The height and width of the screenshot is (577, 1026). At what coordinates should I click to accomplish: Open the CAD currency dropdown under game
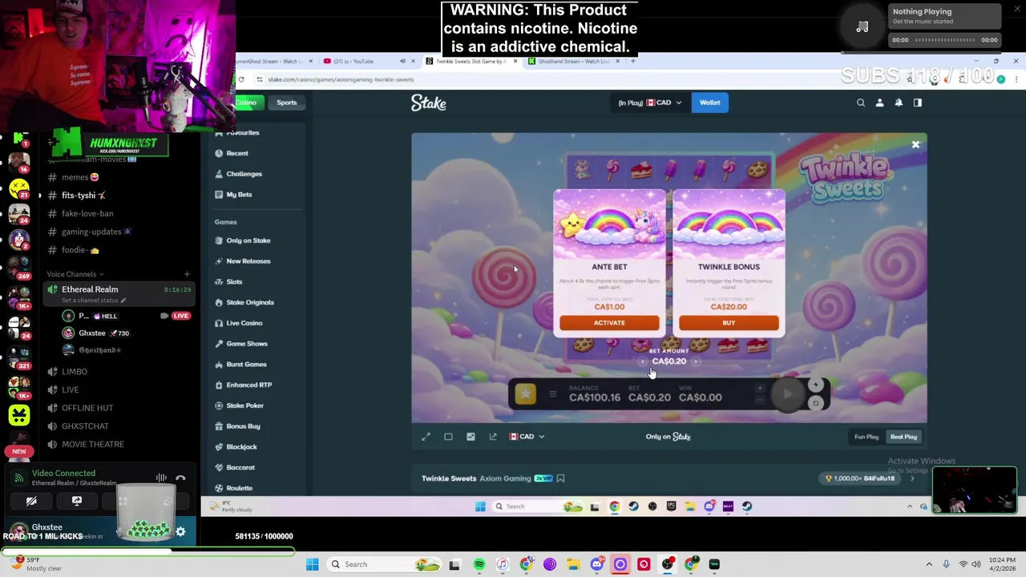pos(527,437)
